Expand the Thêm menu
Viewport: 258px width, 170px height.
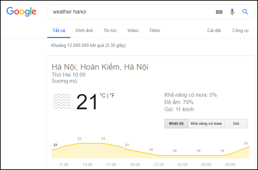pos(154,31)
